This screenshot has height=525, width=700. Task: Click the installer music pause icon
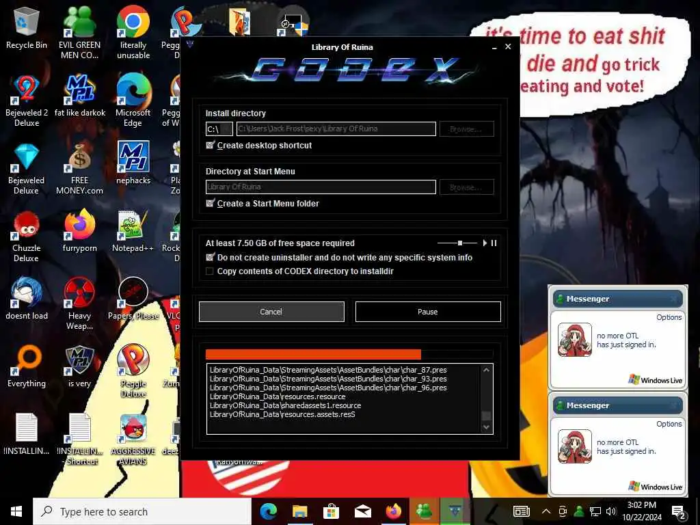494,243
